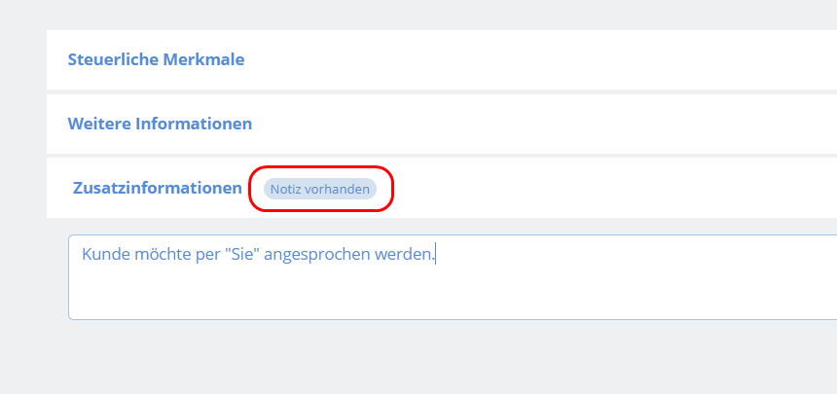The width and height of the screenshot is (837, 394).
Task: Collapse the Zusatzinformationen section
Action: pyautogui.click(x=157, y=188)
